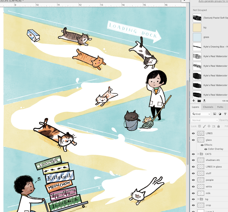The width and height of the screenshot is (228, 212).
Task: Filter layers by adjustment layers icon
Action: click(x=220, y=114)
